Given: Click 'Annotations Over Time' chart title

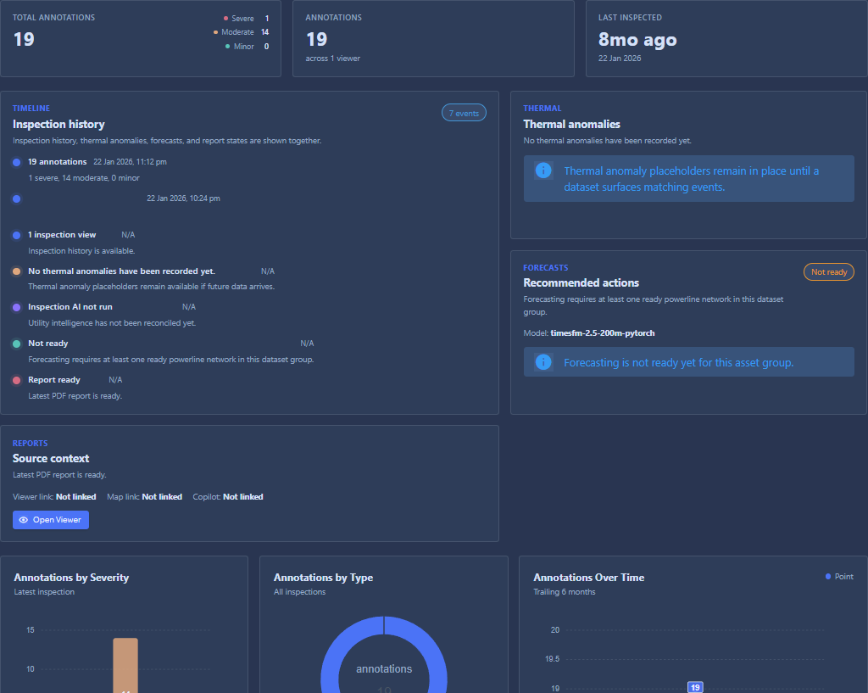Looking at the screenshot, I should coord(589,578).
